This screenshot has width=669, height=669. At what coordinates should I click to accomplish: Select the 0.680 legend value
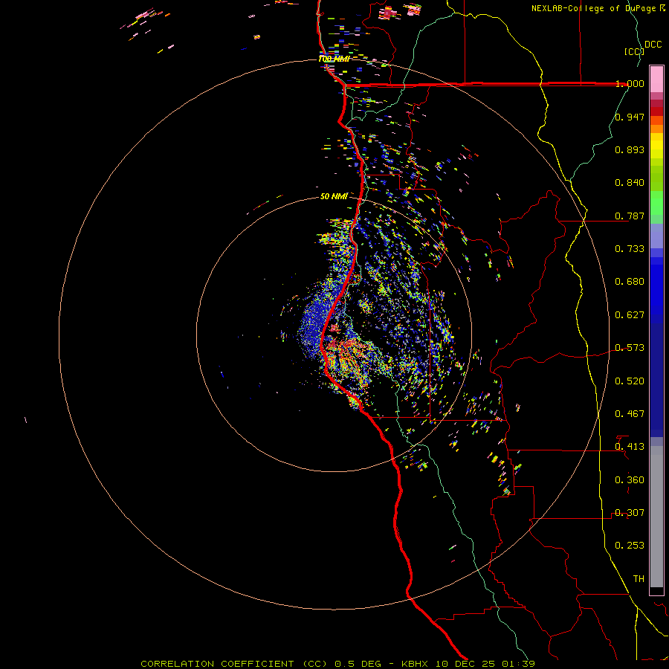point(630,282)
